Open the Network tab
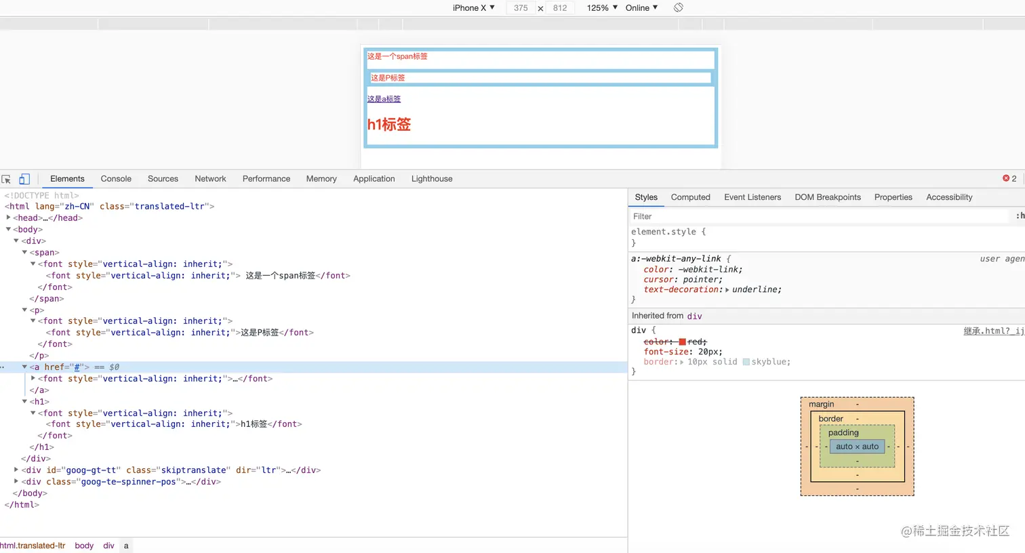 (210, 179)
